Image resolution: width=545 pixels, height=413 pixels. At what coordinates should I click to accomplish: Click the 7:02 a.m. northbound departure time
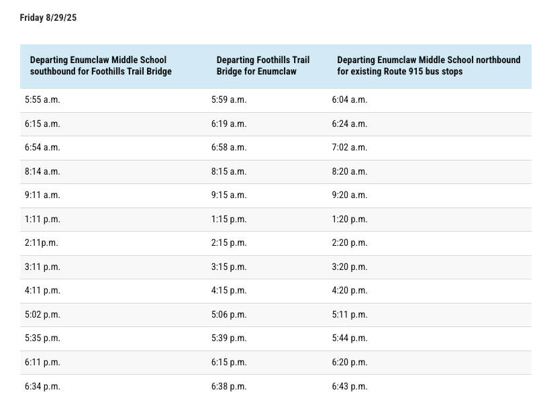[349, 147]
